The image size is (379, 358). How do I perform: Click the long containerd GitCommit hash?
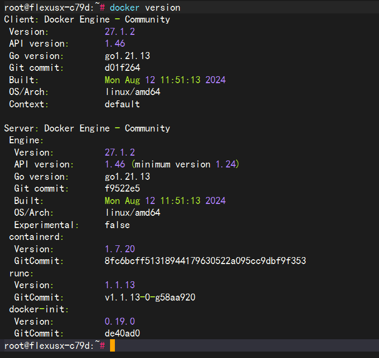205,261
